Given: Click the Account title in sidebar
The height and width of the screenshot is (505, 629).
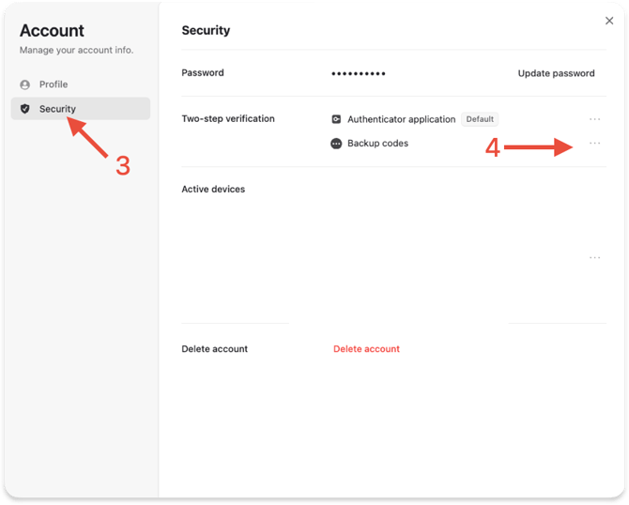Looking at the screenshot, I should click(52, 31).
